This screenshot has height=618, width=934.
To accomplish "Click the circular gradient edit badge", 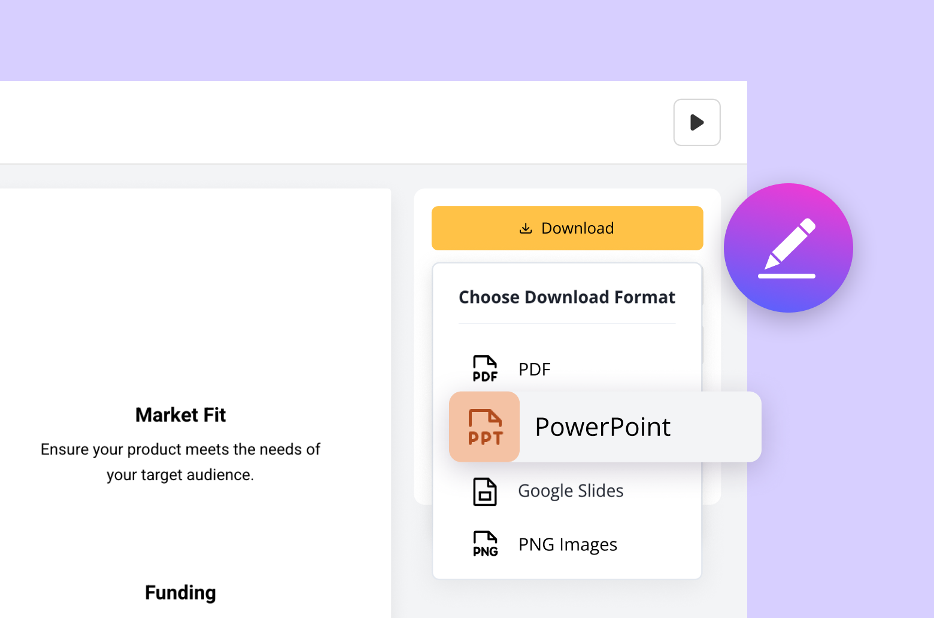I will coord(789,247).
